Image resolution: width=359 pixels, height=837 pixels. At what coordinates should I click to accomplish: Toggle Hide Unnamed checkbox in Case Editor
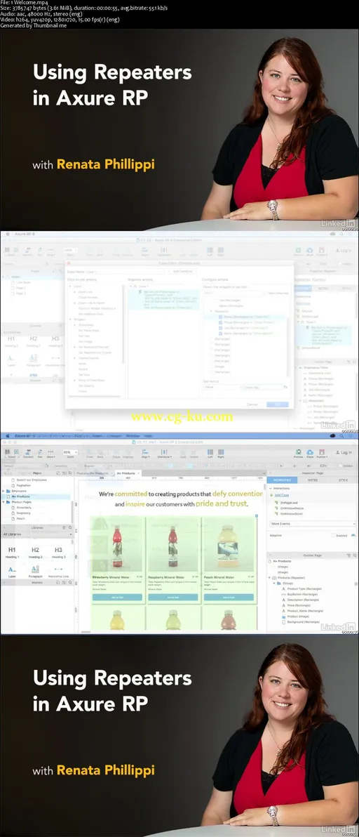265,293
